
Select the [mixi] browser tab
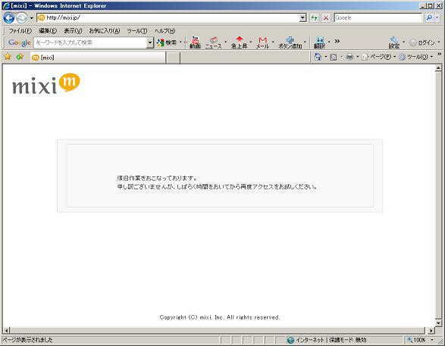point(98,58)
